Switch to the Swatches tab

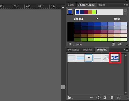74,50
